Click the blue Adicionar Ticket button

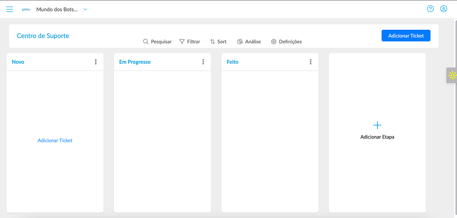coord(406,36)
